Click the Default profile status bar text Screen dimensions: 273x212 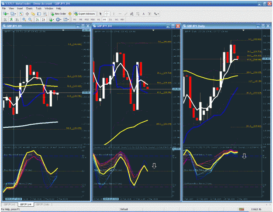point(124,209)
